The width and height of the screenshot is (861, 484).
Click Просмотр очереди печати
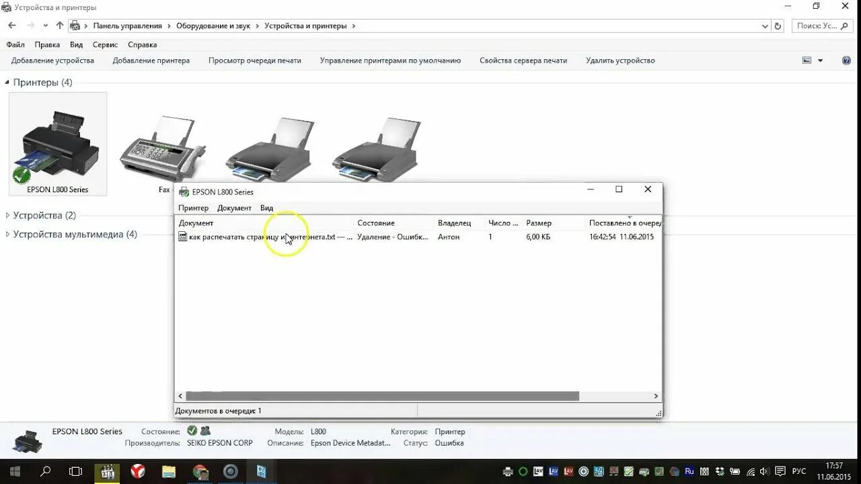coord(255,61)
